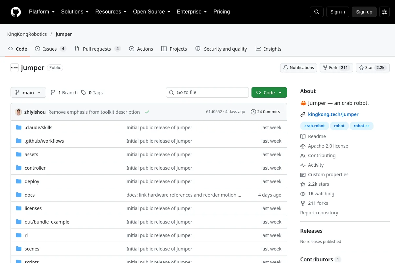Viewport: 395px width, 263px height.
Task: Expand the main branch dropdown
Action: tap(28, 92)
